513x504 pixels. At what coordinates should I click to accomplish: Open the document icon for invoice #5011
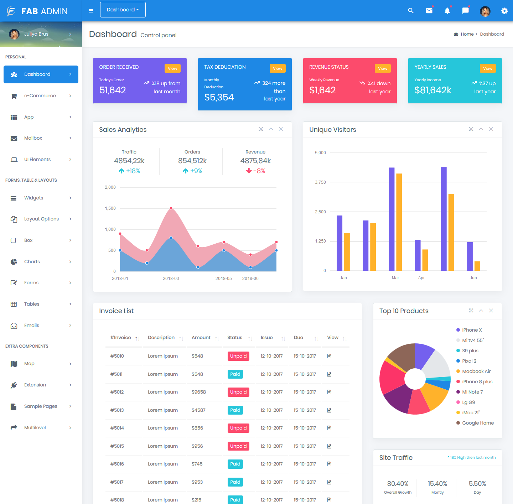point(329,374)
